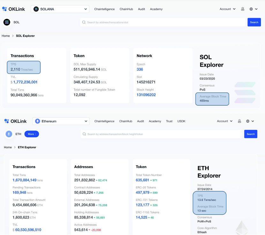Viewport: 265px width, 235px height.
Task: Open the Epoch 336 link
Action: (x=140, y=69)
